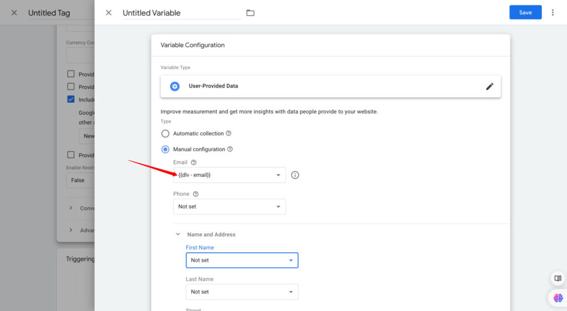Close the Untitled Variable panel
The width and height of the screenshot is (567, 311).
pos(109,13)
